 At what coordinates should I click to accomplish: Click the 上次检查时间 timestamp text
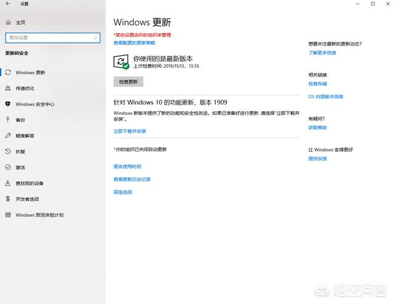166,66
